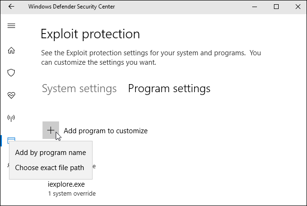Click the '1 system override' text under iexplore.exe
The width and height of the screenshot is (307, 206).
click(x=72, y=194)
